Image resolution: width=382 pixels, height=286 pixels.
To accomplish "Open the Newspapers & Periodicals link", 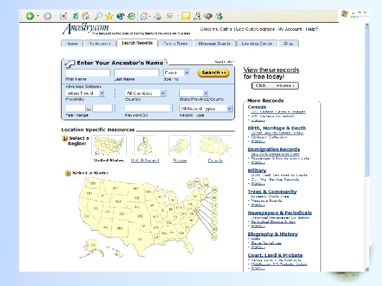I will tap(280, 213).
